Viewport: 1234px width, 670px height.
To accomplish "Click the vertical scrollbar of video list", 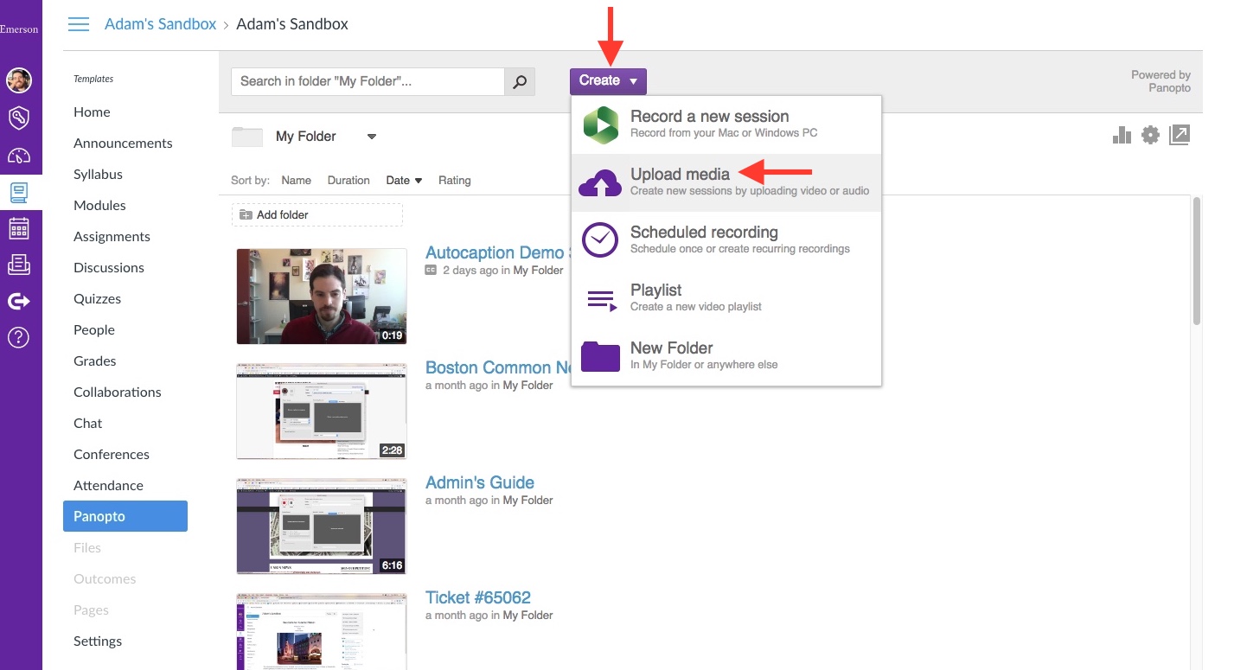I will (1197, 259).
